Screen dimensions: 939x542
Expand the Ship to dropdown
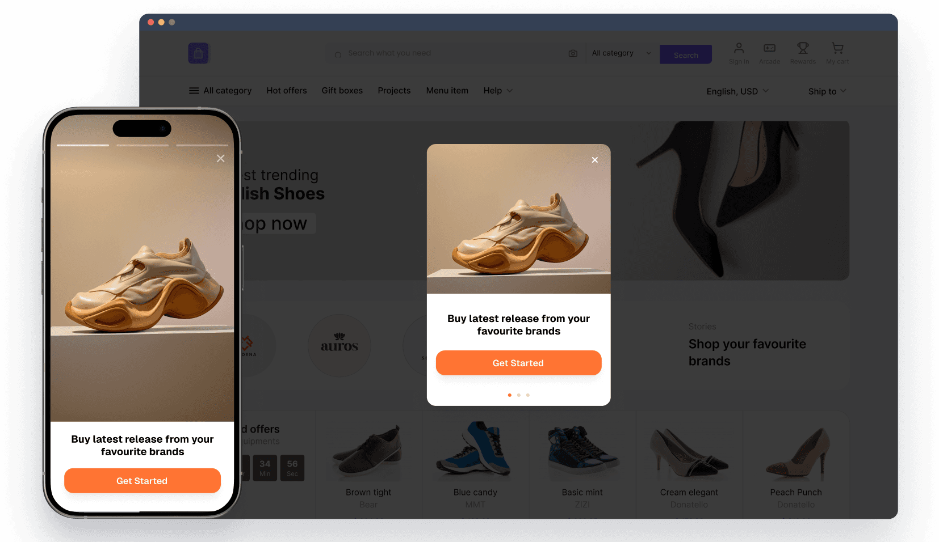[827, 91]
